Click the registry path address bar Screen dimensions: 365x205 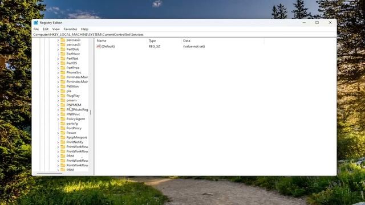pyautogui.click(x=184, y=34)
